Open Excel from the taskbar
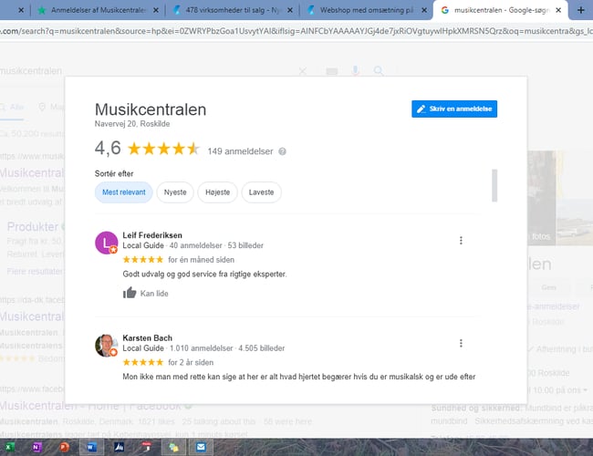Image resolution: width=593 pixels, height=456 pixels. click(x=9, y=447)
